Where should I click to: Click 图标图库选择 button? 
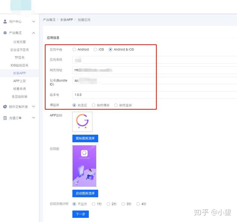tap(85, 138)
